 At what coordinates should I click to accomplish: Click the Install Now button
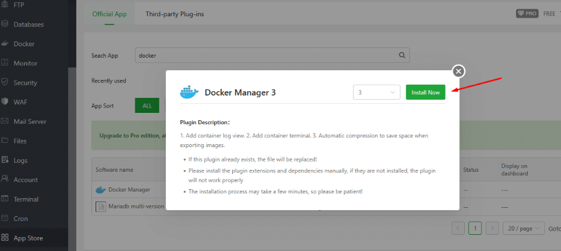pyautogui.click(x=425, y=92)
